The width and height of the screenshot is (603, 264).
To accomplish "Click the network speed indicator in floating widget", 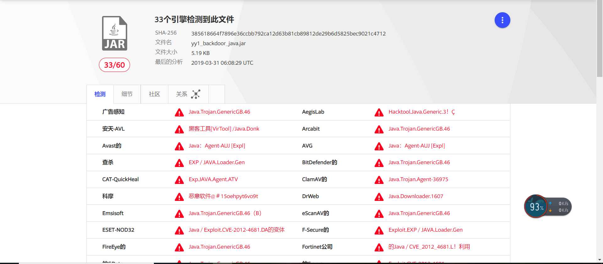I will pyautogui.click(x=559, y=207).
